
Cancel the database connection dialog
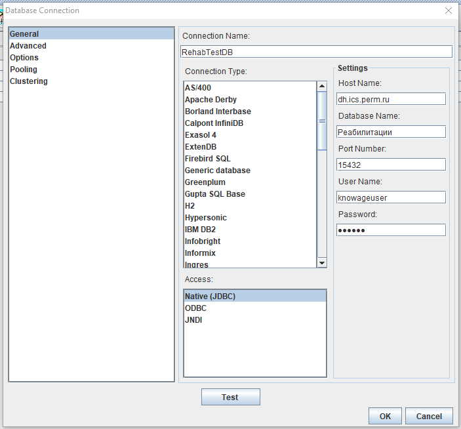click(x=429, y=416)
